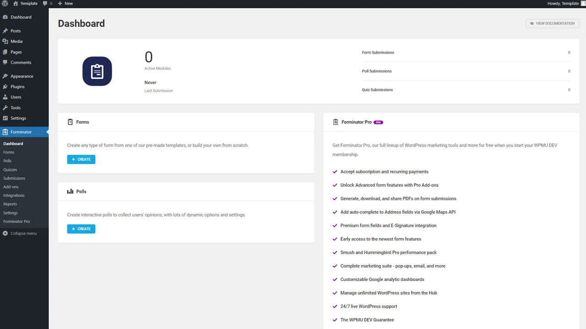Click the Poll Submissions row

click(x=466, y=71)
